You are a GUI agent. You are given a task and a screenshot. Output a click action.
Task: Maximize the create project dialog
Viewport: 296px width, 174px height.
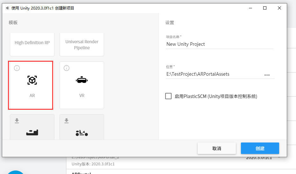[x=265, y=8]
